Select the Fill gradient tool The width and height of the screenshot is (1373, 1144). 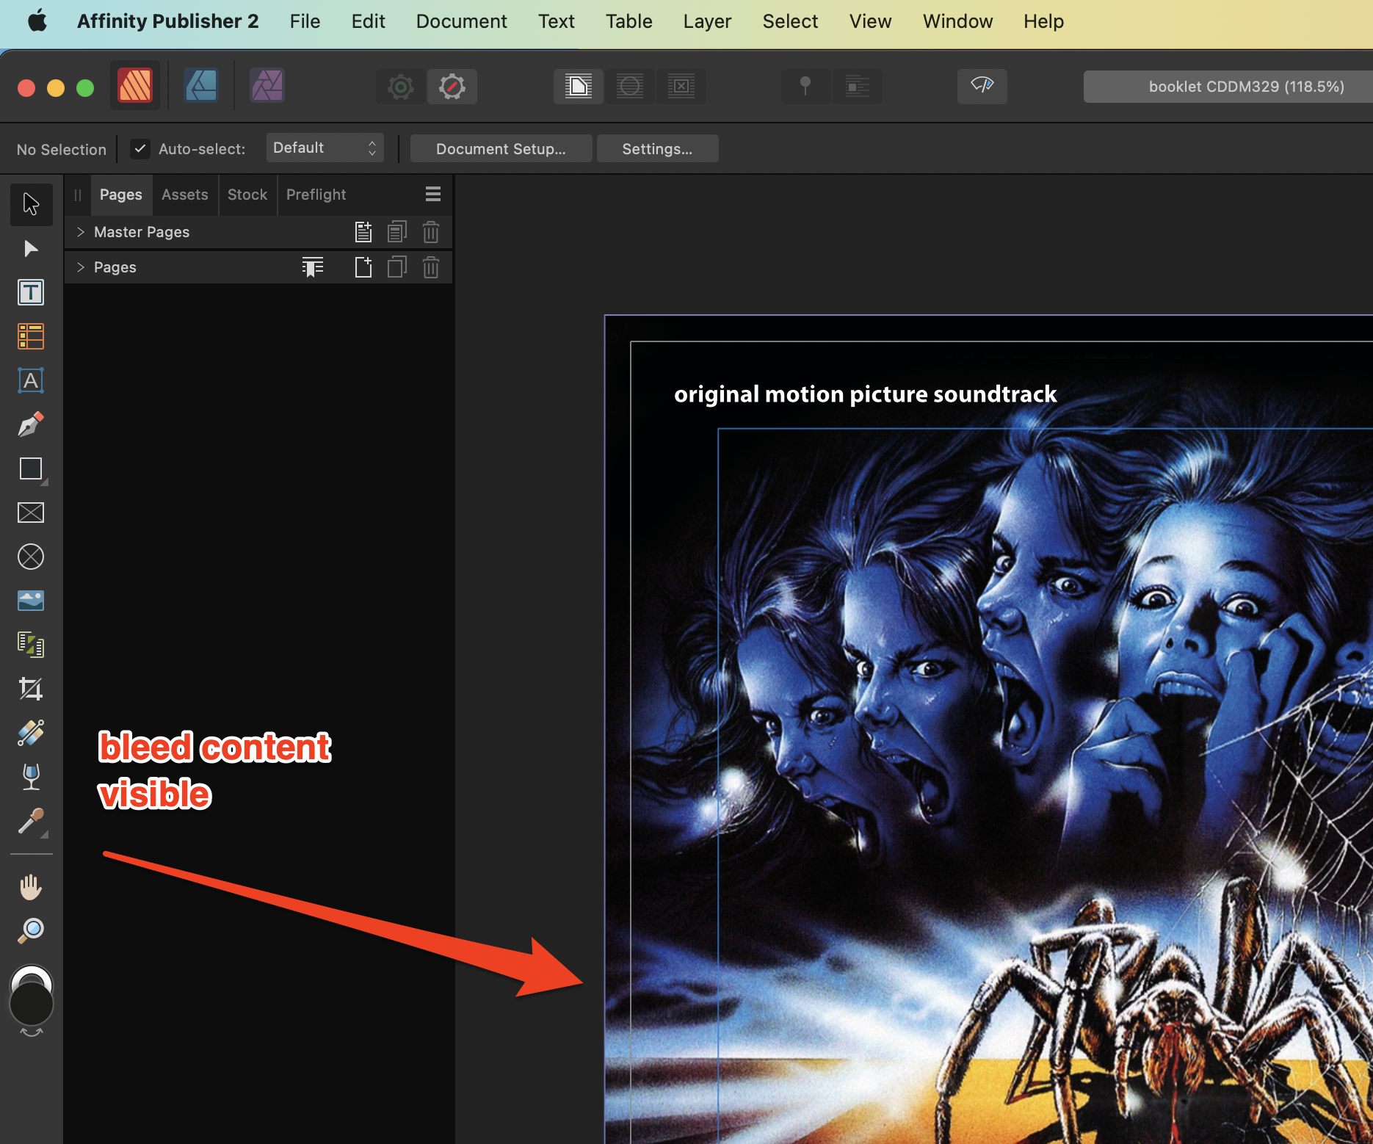click(31, 733)
